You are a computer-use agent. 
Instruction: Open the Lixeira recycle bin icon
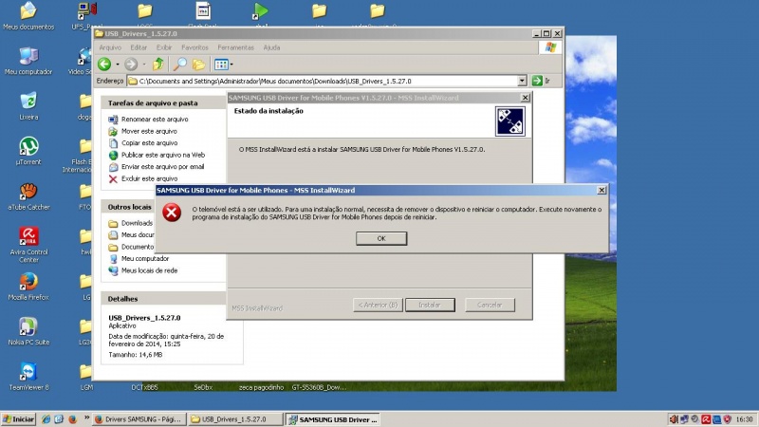coord(28,105)
